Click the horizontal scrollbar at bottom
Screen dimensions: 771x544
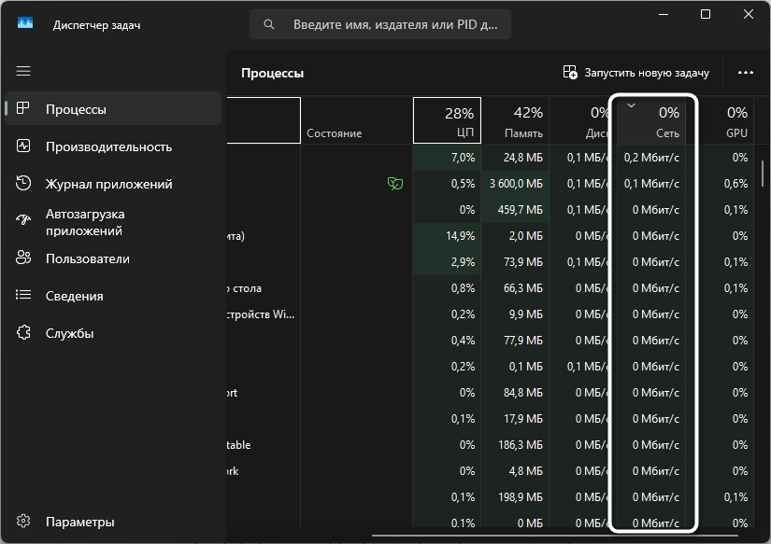[x=554, y=536]
